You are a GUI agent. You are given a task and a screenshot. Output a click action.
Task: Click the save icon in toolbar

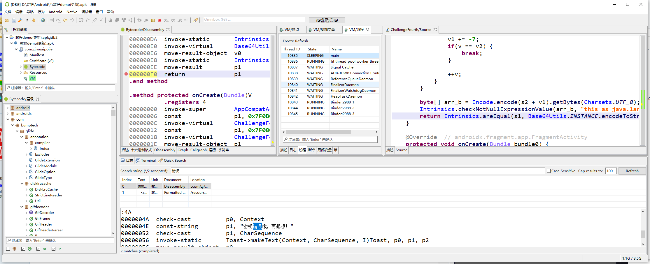click(14, 20)
